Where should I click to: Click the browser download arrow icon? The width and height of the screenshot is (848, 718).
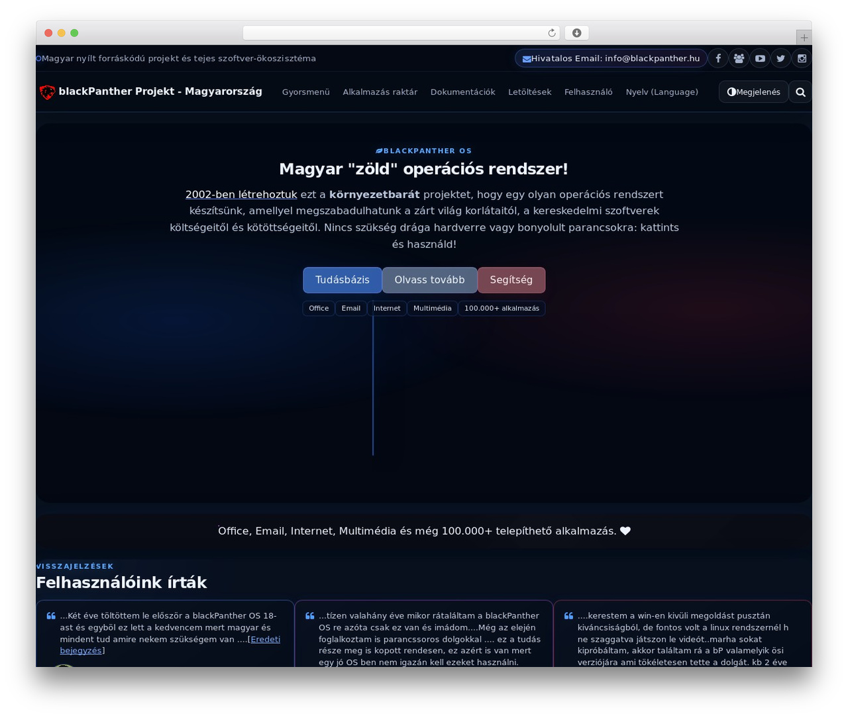click(x=577, y=33)
